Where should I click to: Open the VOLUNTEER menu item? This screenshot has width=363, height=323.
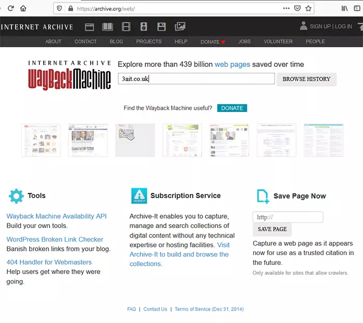(278, 41)
